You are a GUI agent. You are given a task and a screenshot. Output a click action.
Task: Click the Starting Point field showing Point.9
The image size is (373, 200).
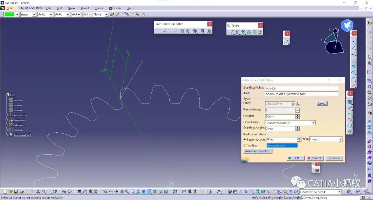tap(302, 88)
